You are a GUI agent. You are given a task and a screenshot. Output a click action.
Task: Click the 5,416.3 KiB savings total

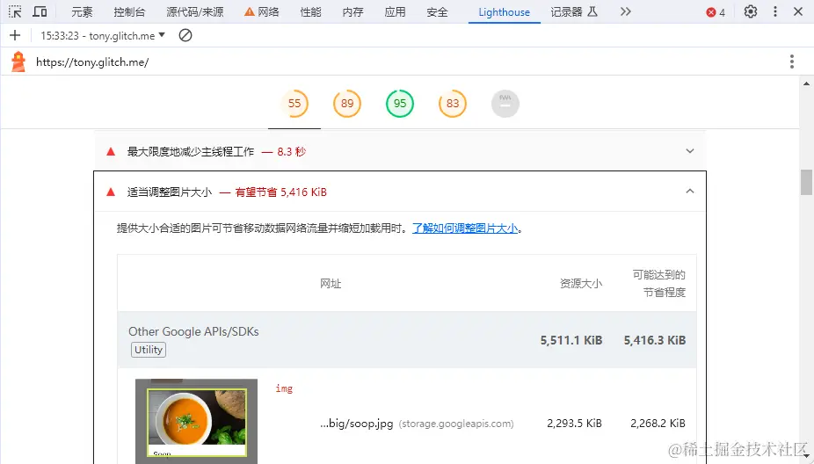pyautogui.click(x=655, y=340)
